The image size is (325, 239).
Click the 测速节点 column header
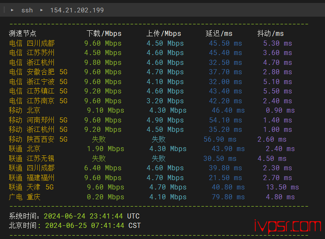pos(23,33)
